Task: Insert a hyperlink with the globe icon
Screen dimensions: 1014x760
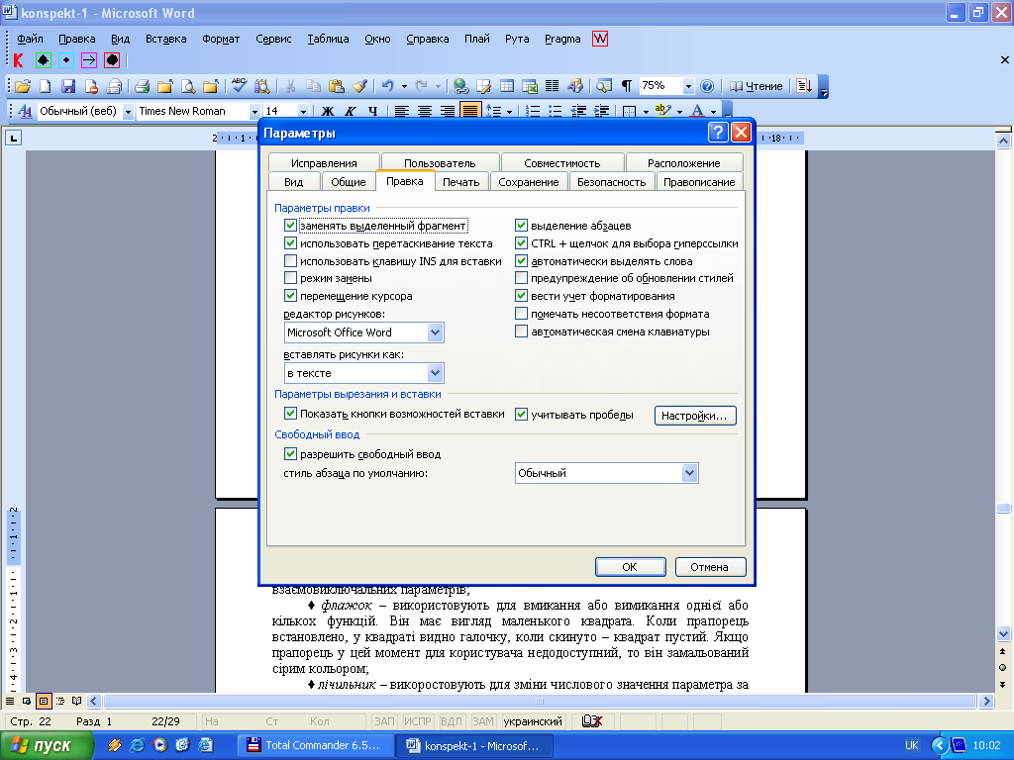Action: tap(460, 86)
